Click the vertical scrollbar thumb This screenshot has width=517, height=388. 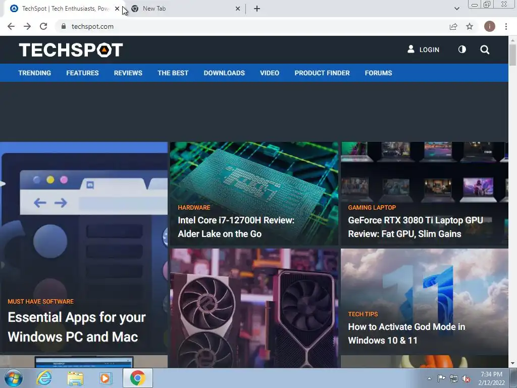point(512,55)
